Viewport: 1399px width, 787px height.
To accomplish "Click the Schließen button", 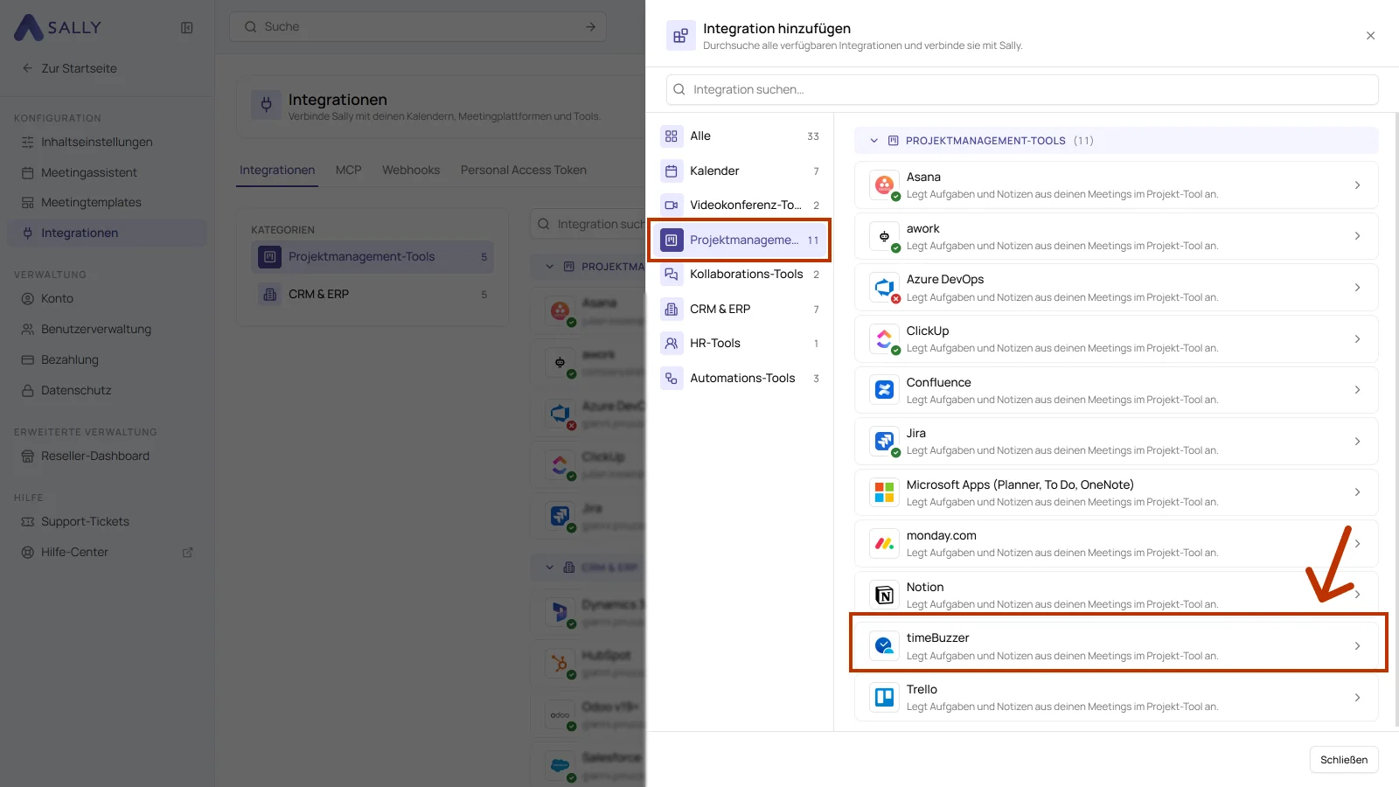I will 1344,759.
